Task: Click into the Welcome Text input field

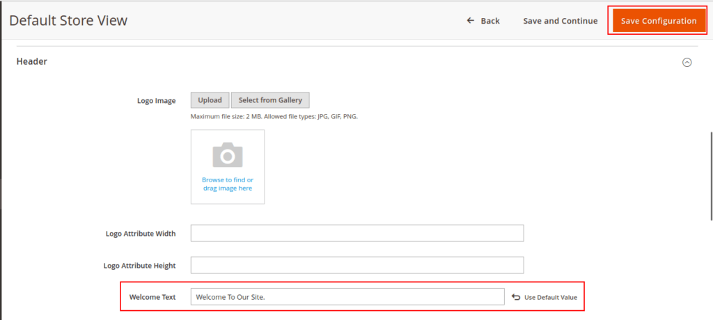Action: pyautogui.click(x=347, y=297)
